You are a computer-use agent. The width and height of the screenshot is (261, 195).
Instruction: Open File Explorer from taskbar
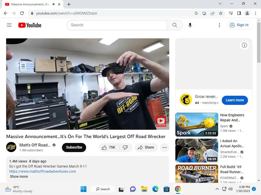tap(144, 189)
